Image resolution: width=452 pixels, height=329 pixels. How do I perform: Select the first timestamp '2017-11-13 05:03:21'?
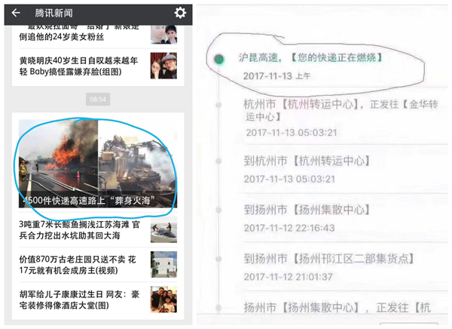[x=291, y=133]
